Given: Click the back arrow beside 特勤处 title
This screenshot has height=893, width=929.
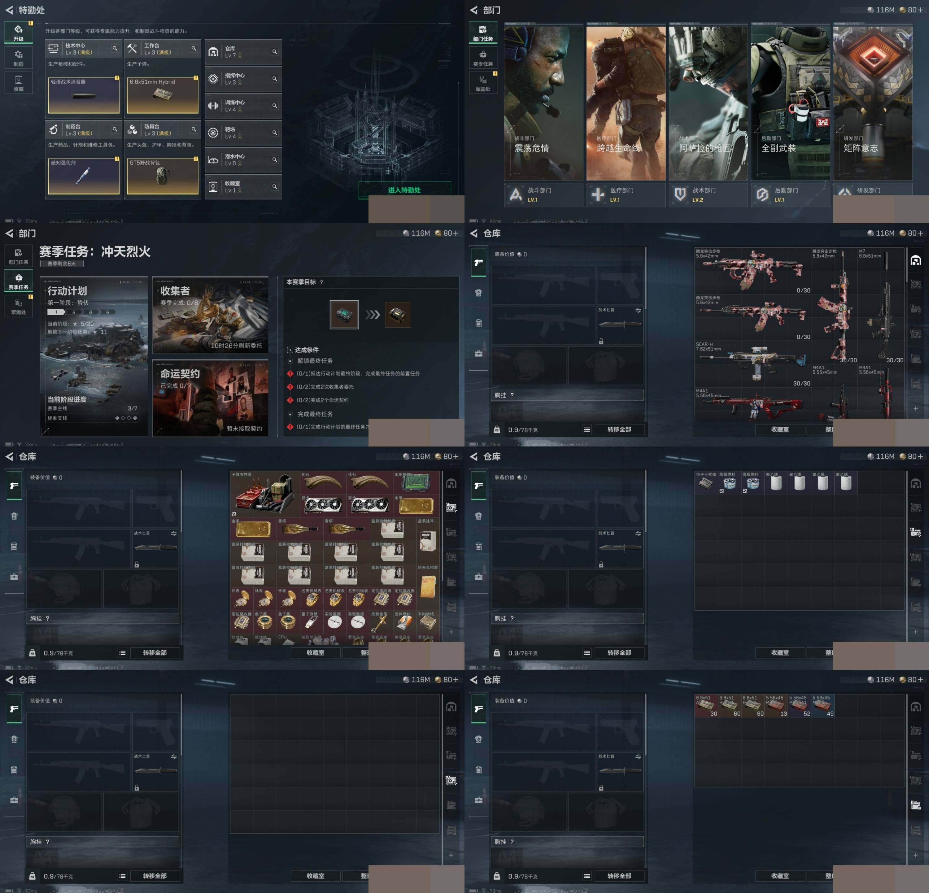Looking at the screenshot, I should tap(9, 10).
